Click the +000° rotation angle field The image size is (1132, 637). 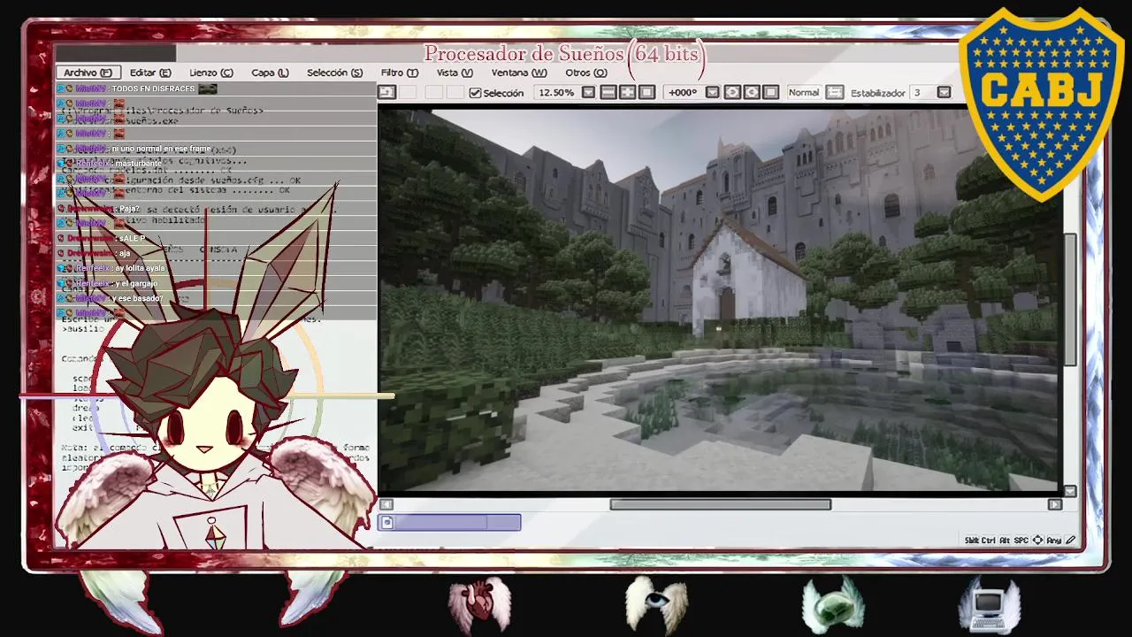tap(683, 93)
